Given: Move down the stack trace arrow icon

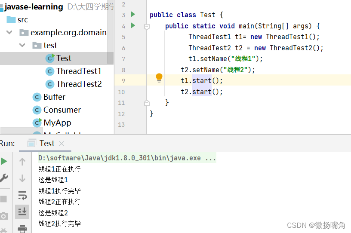Looking at the screenshot, I should (22, 178).
